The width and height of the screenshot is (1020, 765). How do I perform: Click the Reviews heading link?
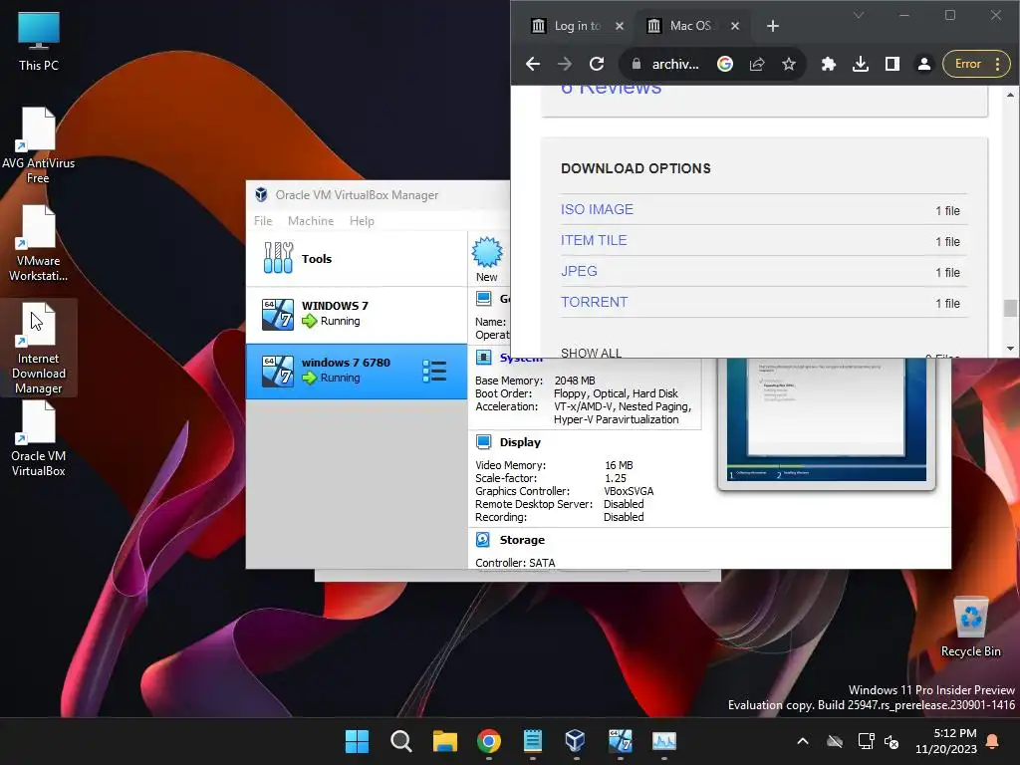(611, 90)
